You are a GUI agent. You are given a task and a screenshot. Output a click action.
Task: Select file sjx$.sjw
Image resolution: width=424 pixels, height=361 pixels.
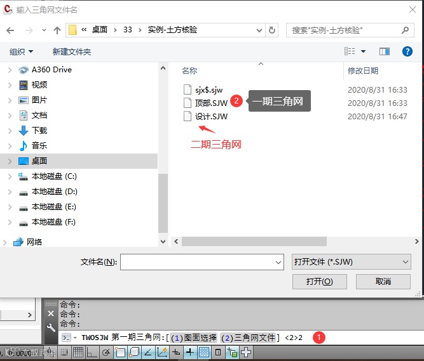coord(209,90)
